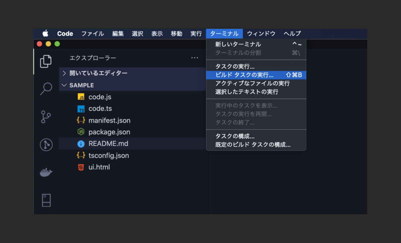Open the 編集 menu
401x243 pixels.
[118, 33]
